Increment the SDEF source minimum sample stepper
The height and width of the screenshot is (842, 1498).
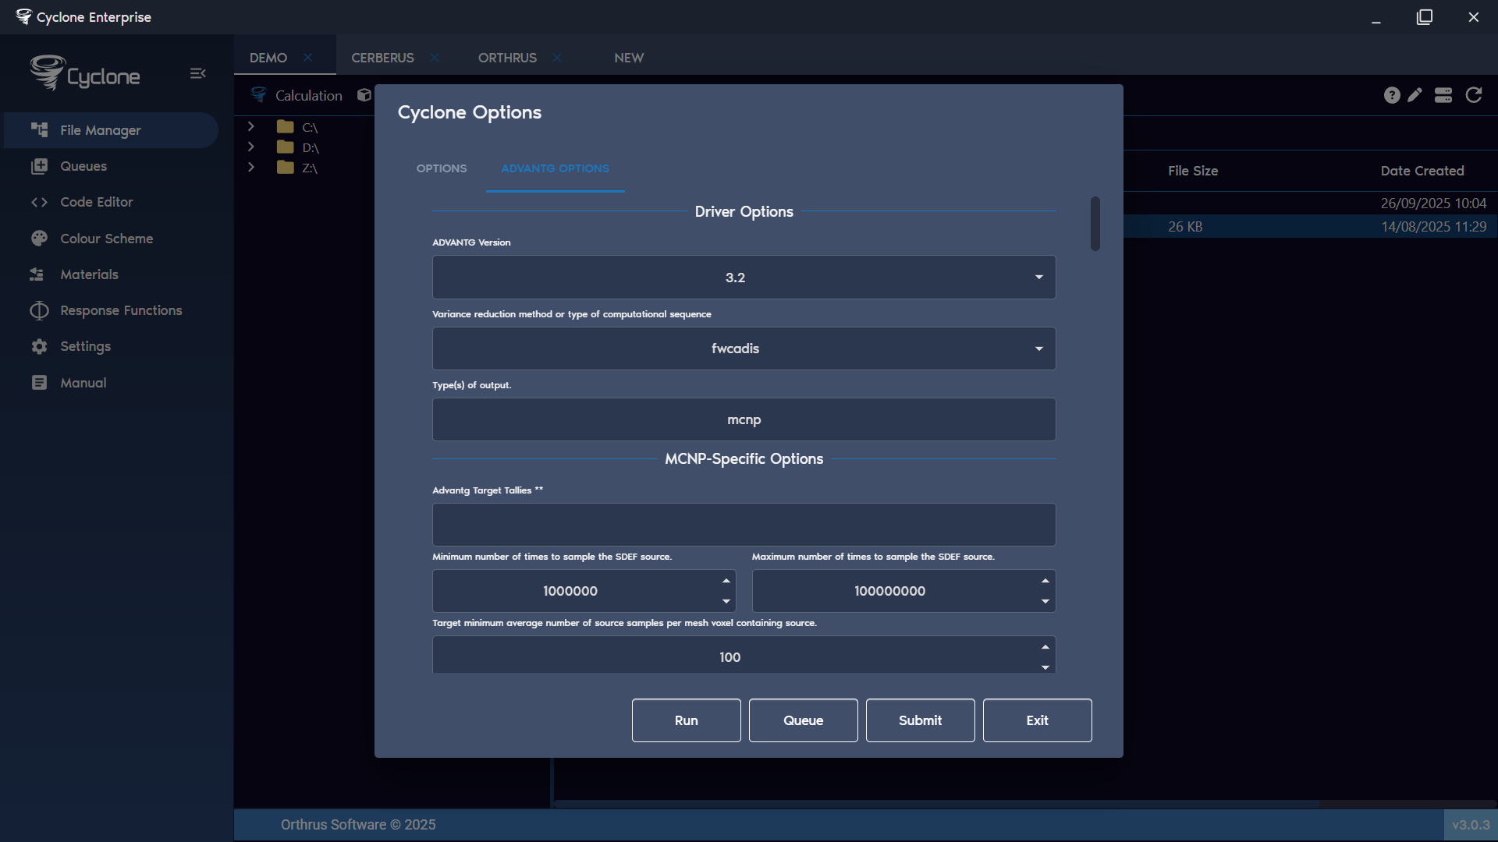(726, 580)
